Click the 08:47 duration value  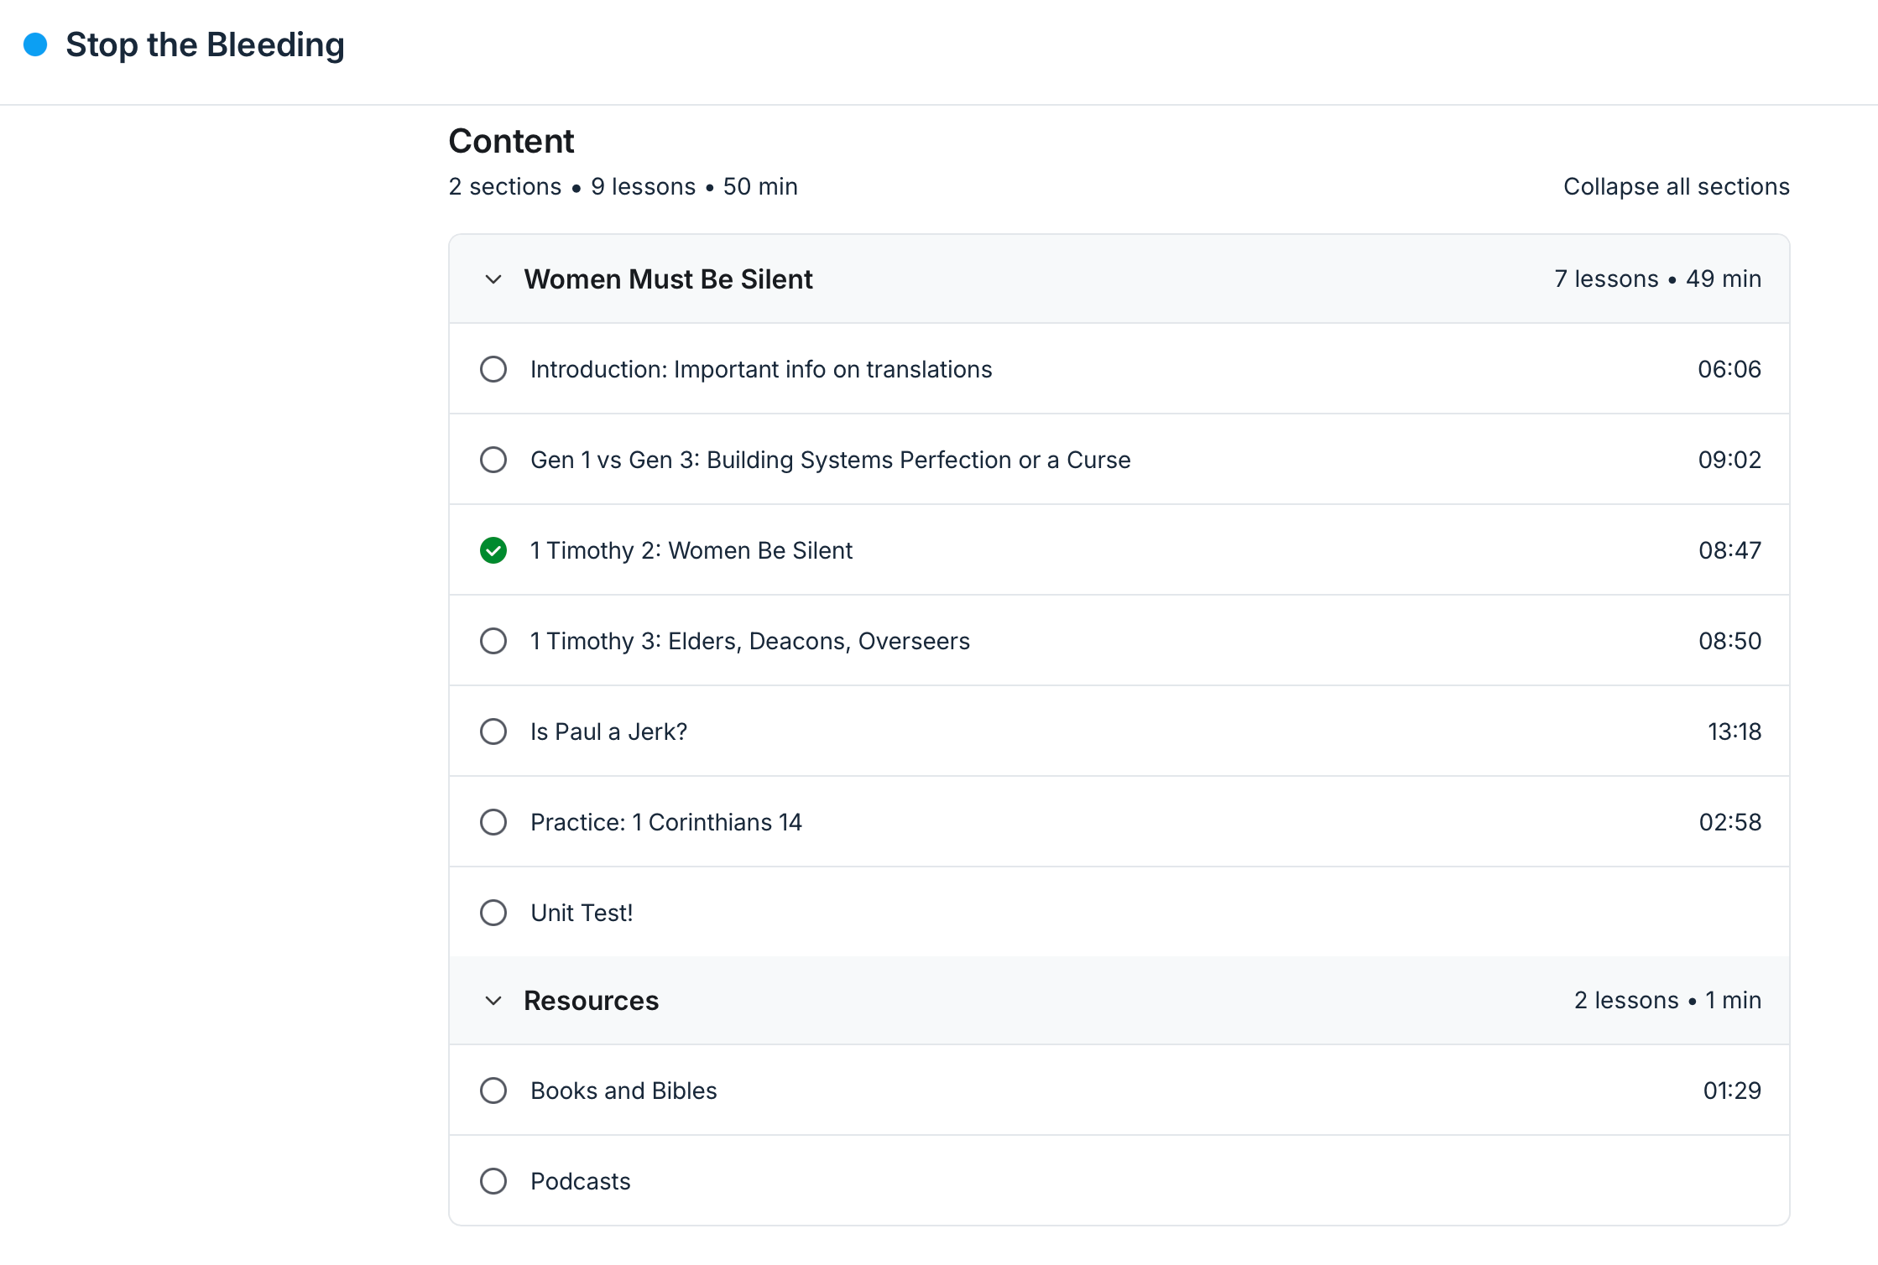click(1729, 550)
